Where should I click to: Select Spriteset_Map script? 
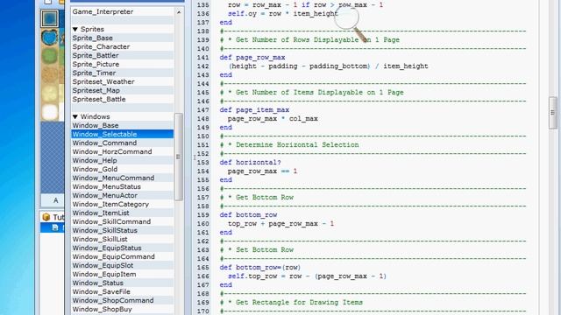pyautogui.click(x=123, y=90)
